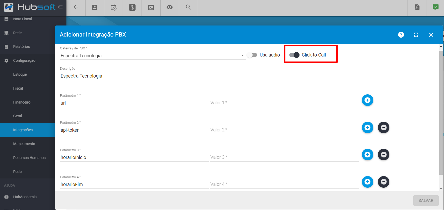Open search with magnifier toolbar icon
Screen dimensions: 444x210
(x=188, y=7)
